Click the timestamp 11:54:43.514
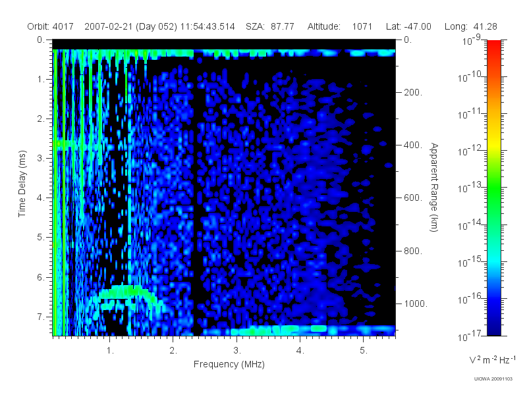 click(x=208, y=26)
